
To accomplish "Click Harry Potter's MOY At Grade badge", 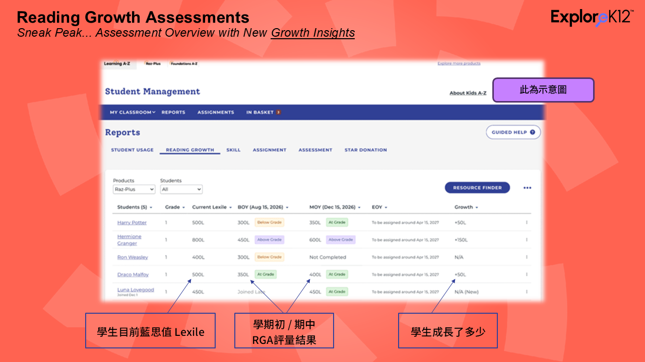I will [337, 222].
